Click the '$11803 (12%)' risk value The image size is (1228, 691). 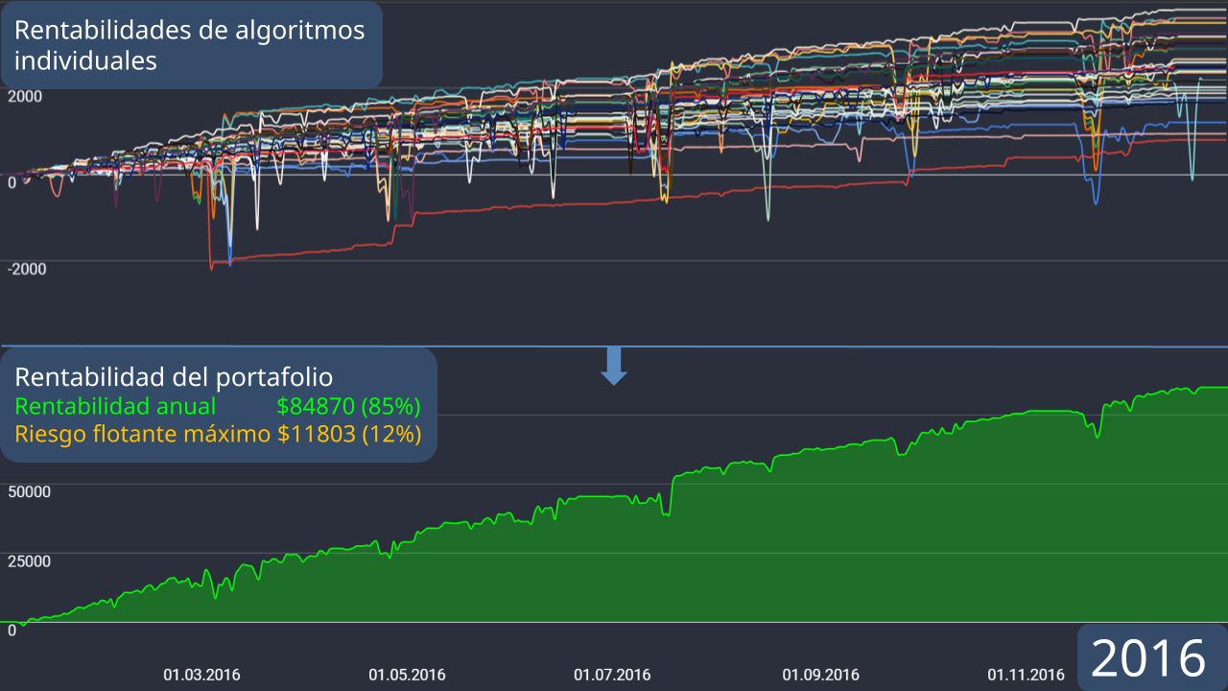pos(349,434)
